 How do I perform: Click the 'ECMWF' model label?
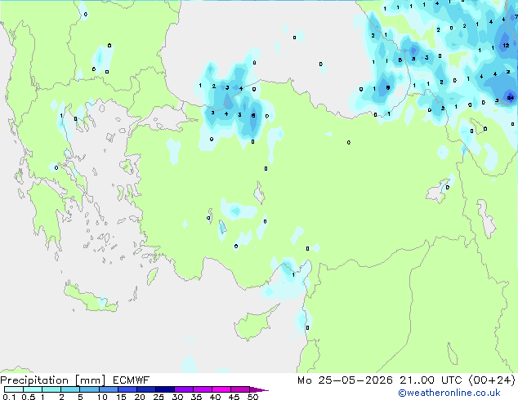[132, 380]
